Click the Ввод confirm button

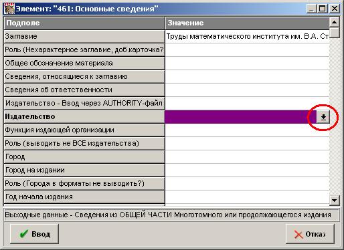34,234
